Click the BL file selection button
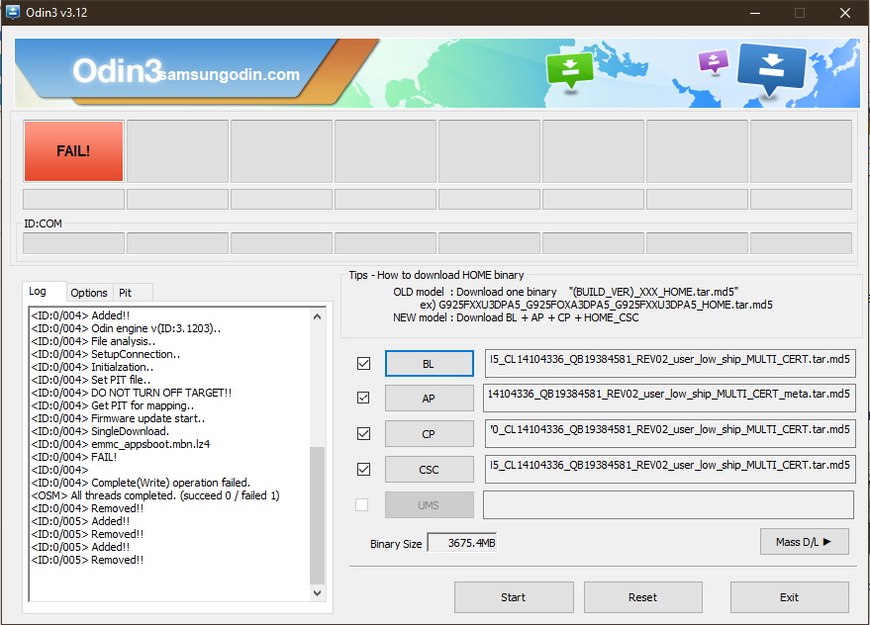870x625 pixels. point(429,363)
